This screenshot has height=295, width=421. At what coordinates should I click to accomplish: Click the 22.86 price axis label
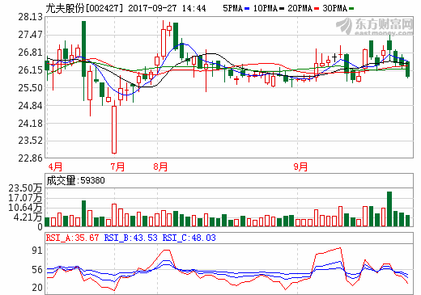31,158
